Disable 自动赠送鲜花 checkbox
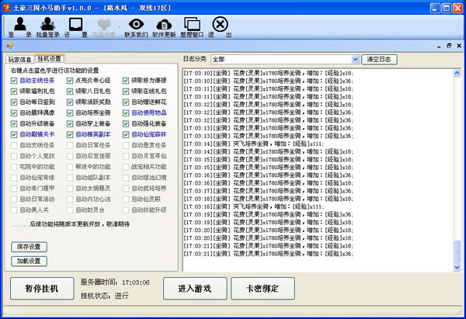This screenshot has width=466, height=319. tap(126, 102)
